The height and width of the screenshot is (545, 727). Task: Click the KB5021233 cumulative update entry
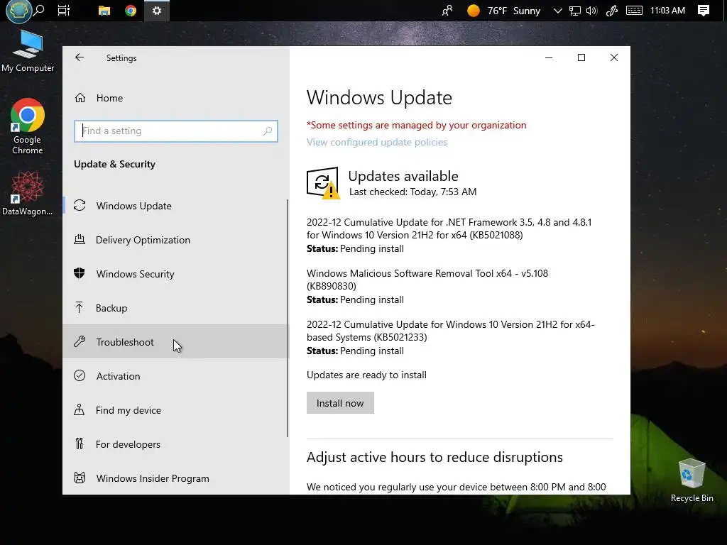click(451, 337)
